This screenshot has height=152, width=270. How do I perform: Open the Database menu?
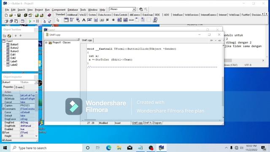pos(73,10)
